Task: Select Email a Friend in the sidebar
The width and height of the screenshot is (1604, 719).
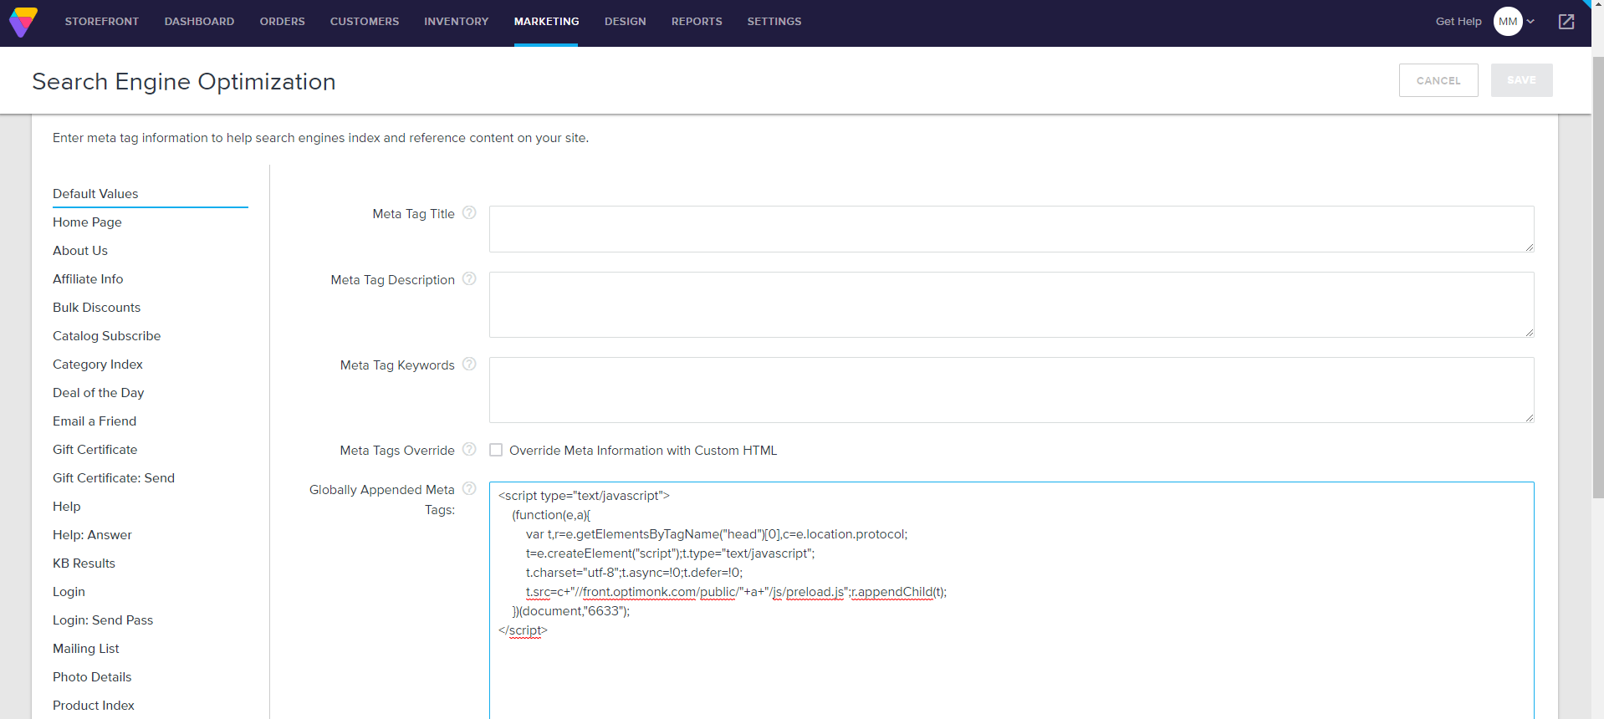Action: tap(95, 421)
